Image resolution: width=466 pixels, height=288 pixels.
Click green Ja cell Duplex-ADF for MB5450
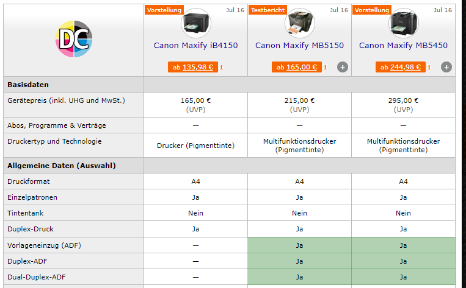403,261
